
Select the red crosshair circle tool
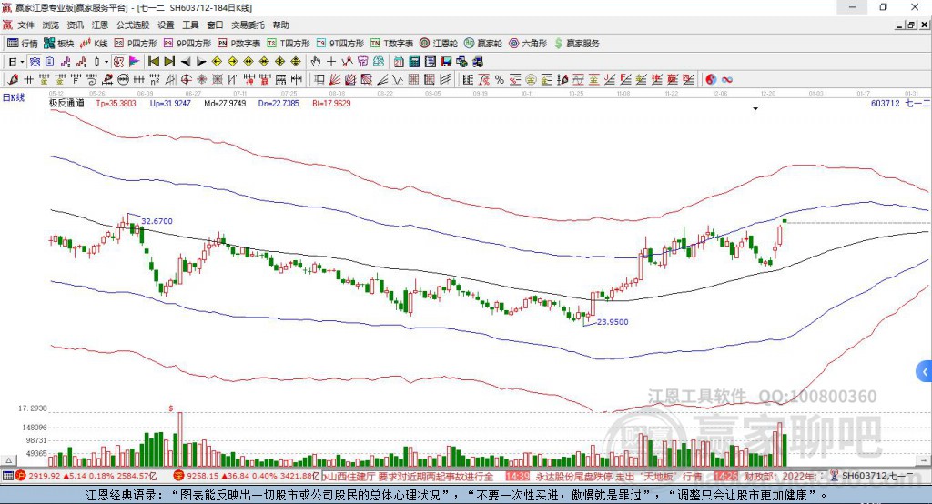186,79
